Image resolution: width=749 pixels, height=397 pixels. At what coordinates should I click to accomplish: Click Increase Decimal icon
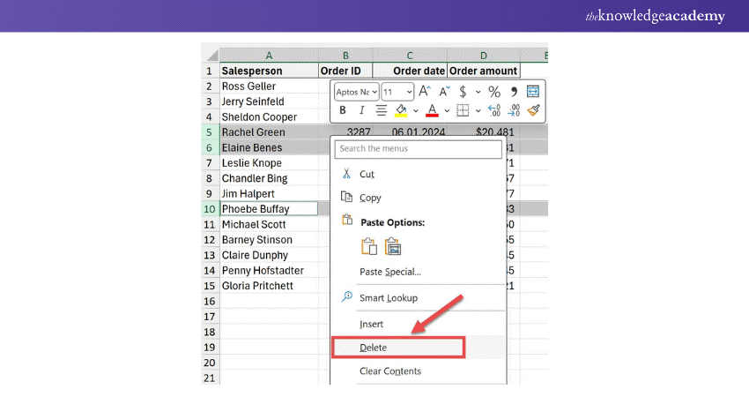click(494, 110)
